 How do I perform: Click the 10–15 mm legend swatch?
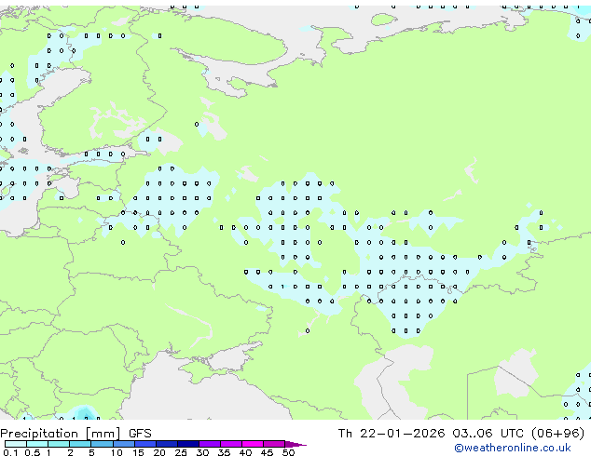(x=124, y=444)
